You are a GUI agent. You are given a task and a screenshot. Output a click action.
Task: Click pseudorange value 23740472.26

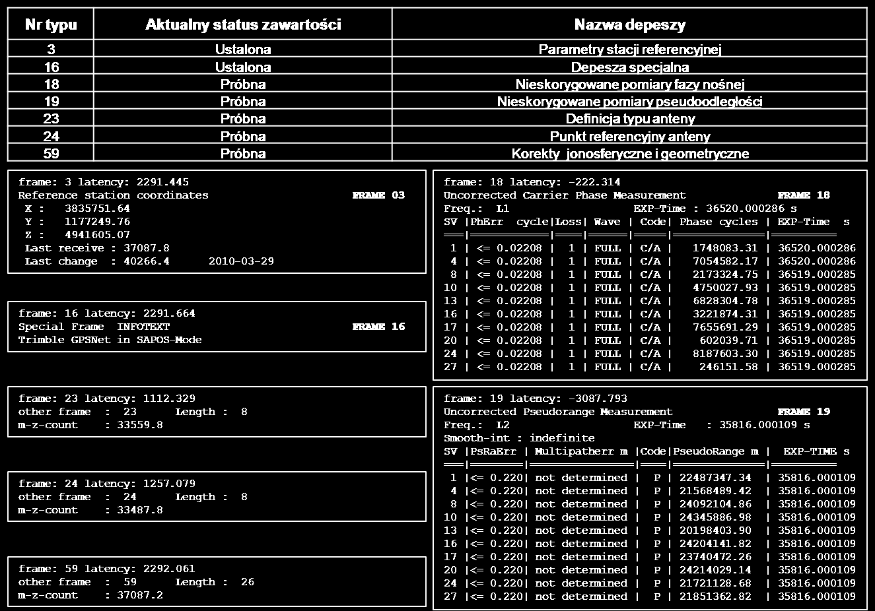715,557
